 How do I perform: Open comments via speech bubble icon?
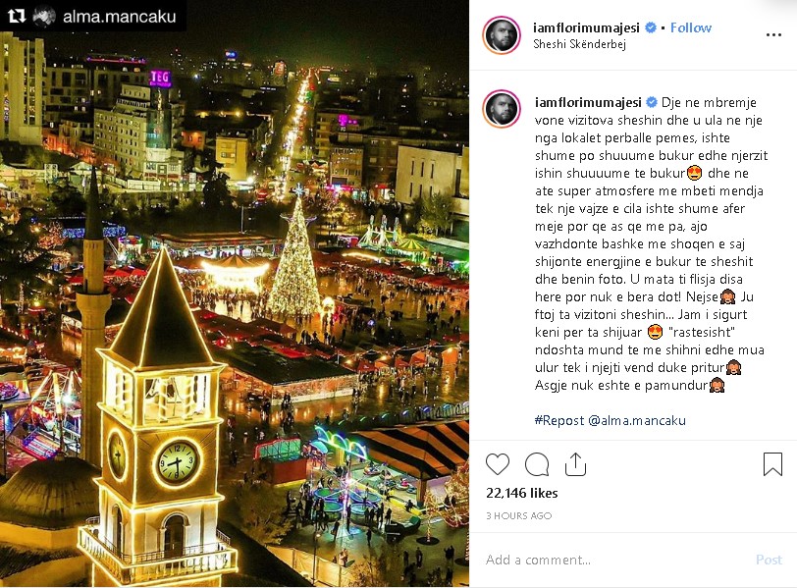pos(537,464)
